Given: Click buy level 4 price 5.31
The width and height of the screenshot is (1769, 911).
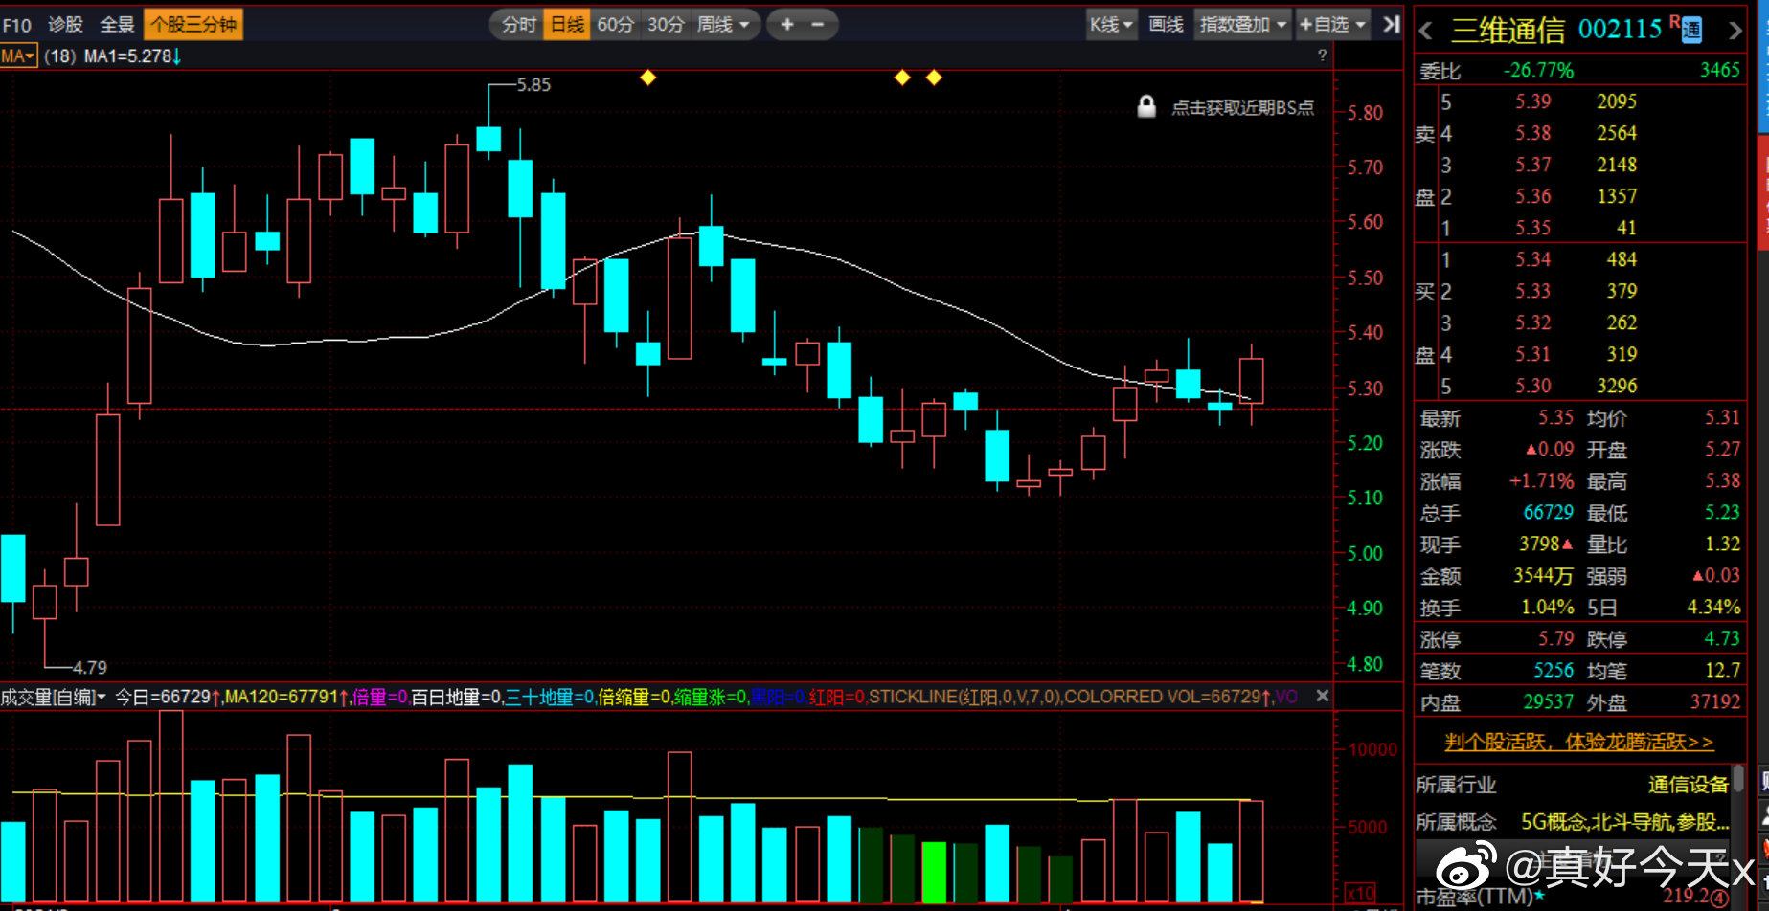Looking at the screenshot, I should point(1532,354).
